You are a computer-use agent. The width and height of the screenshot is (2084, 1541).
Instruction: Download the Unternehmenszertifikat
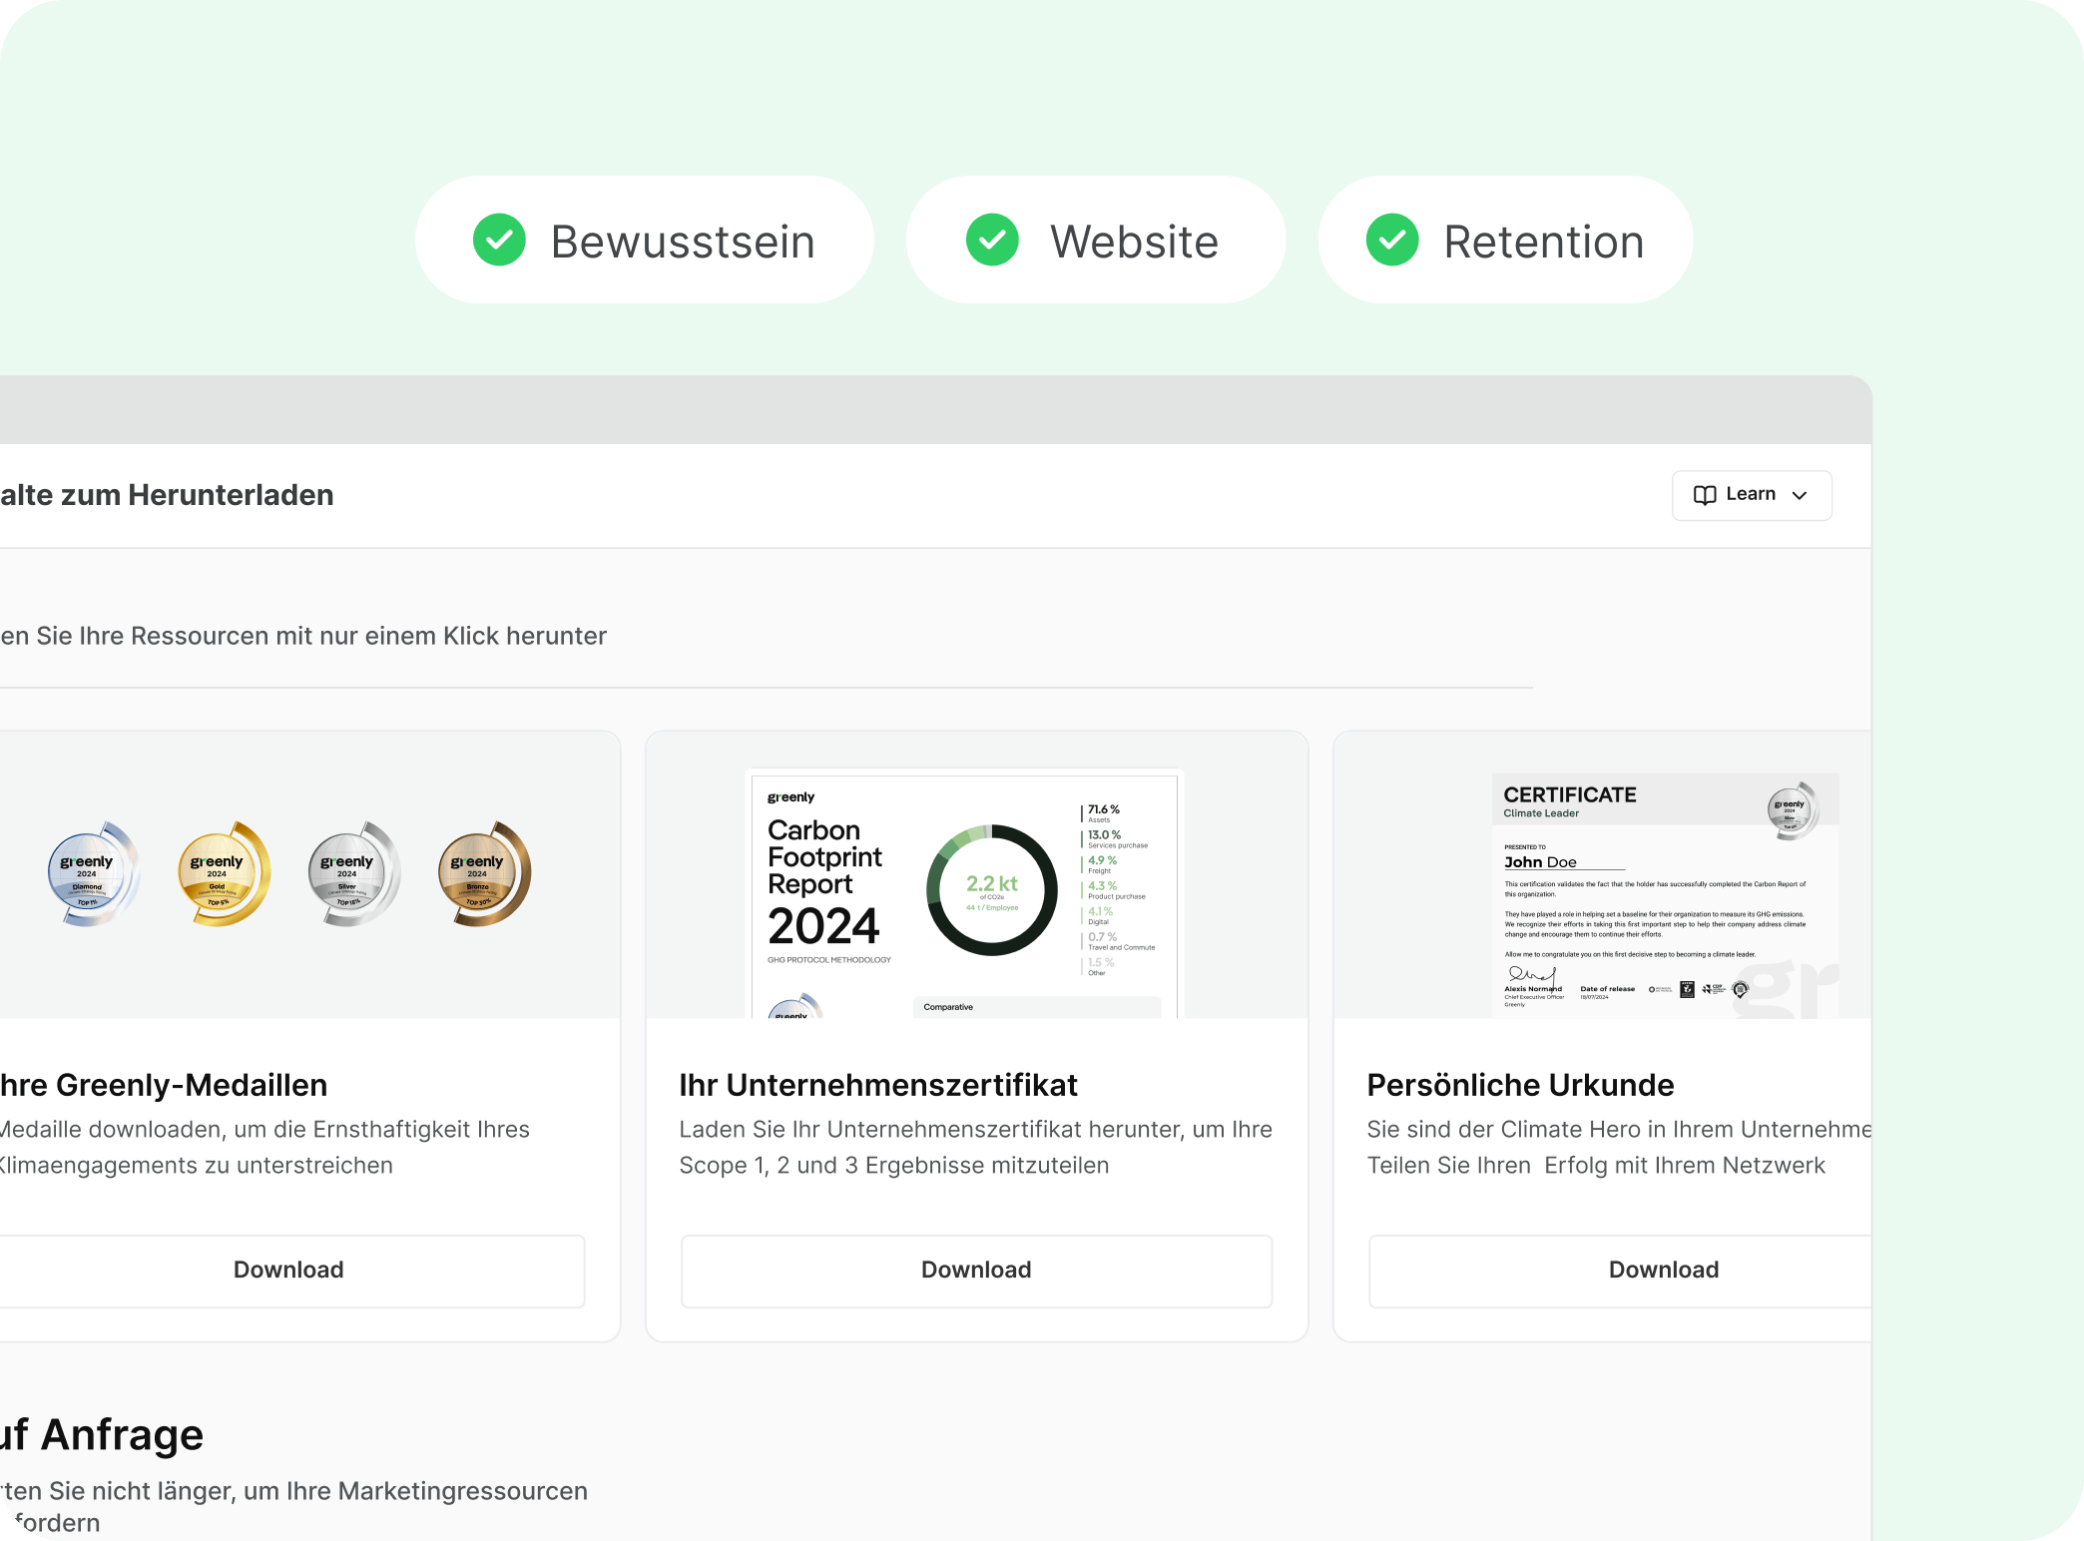(976, 1270)
